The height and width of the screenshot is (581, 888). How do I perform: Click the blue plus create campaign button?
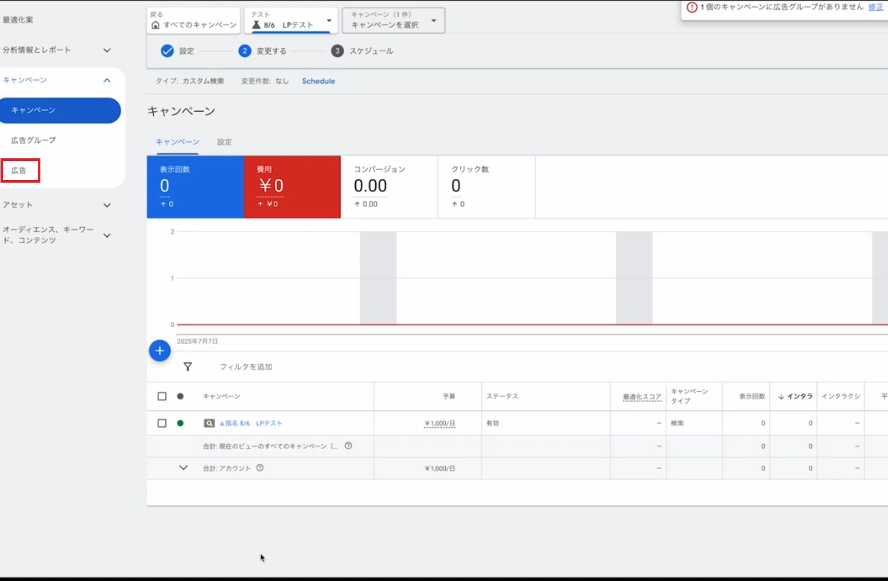159,351
